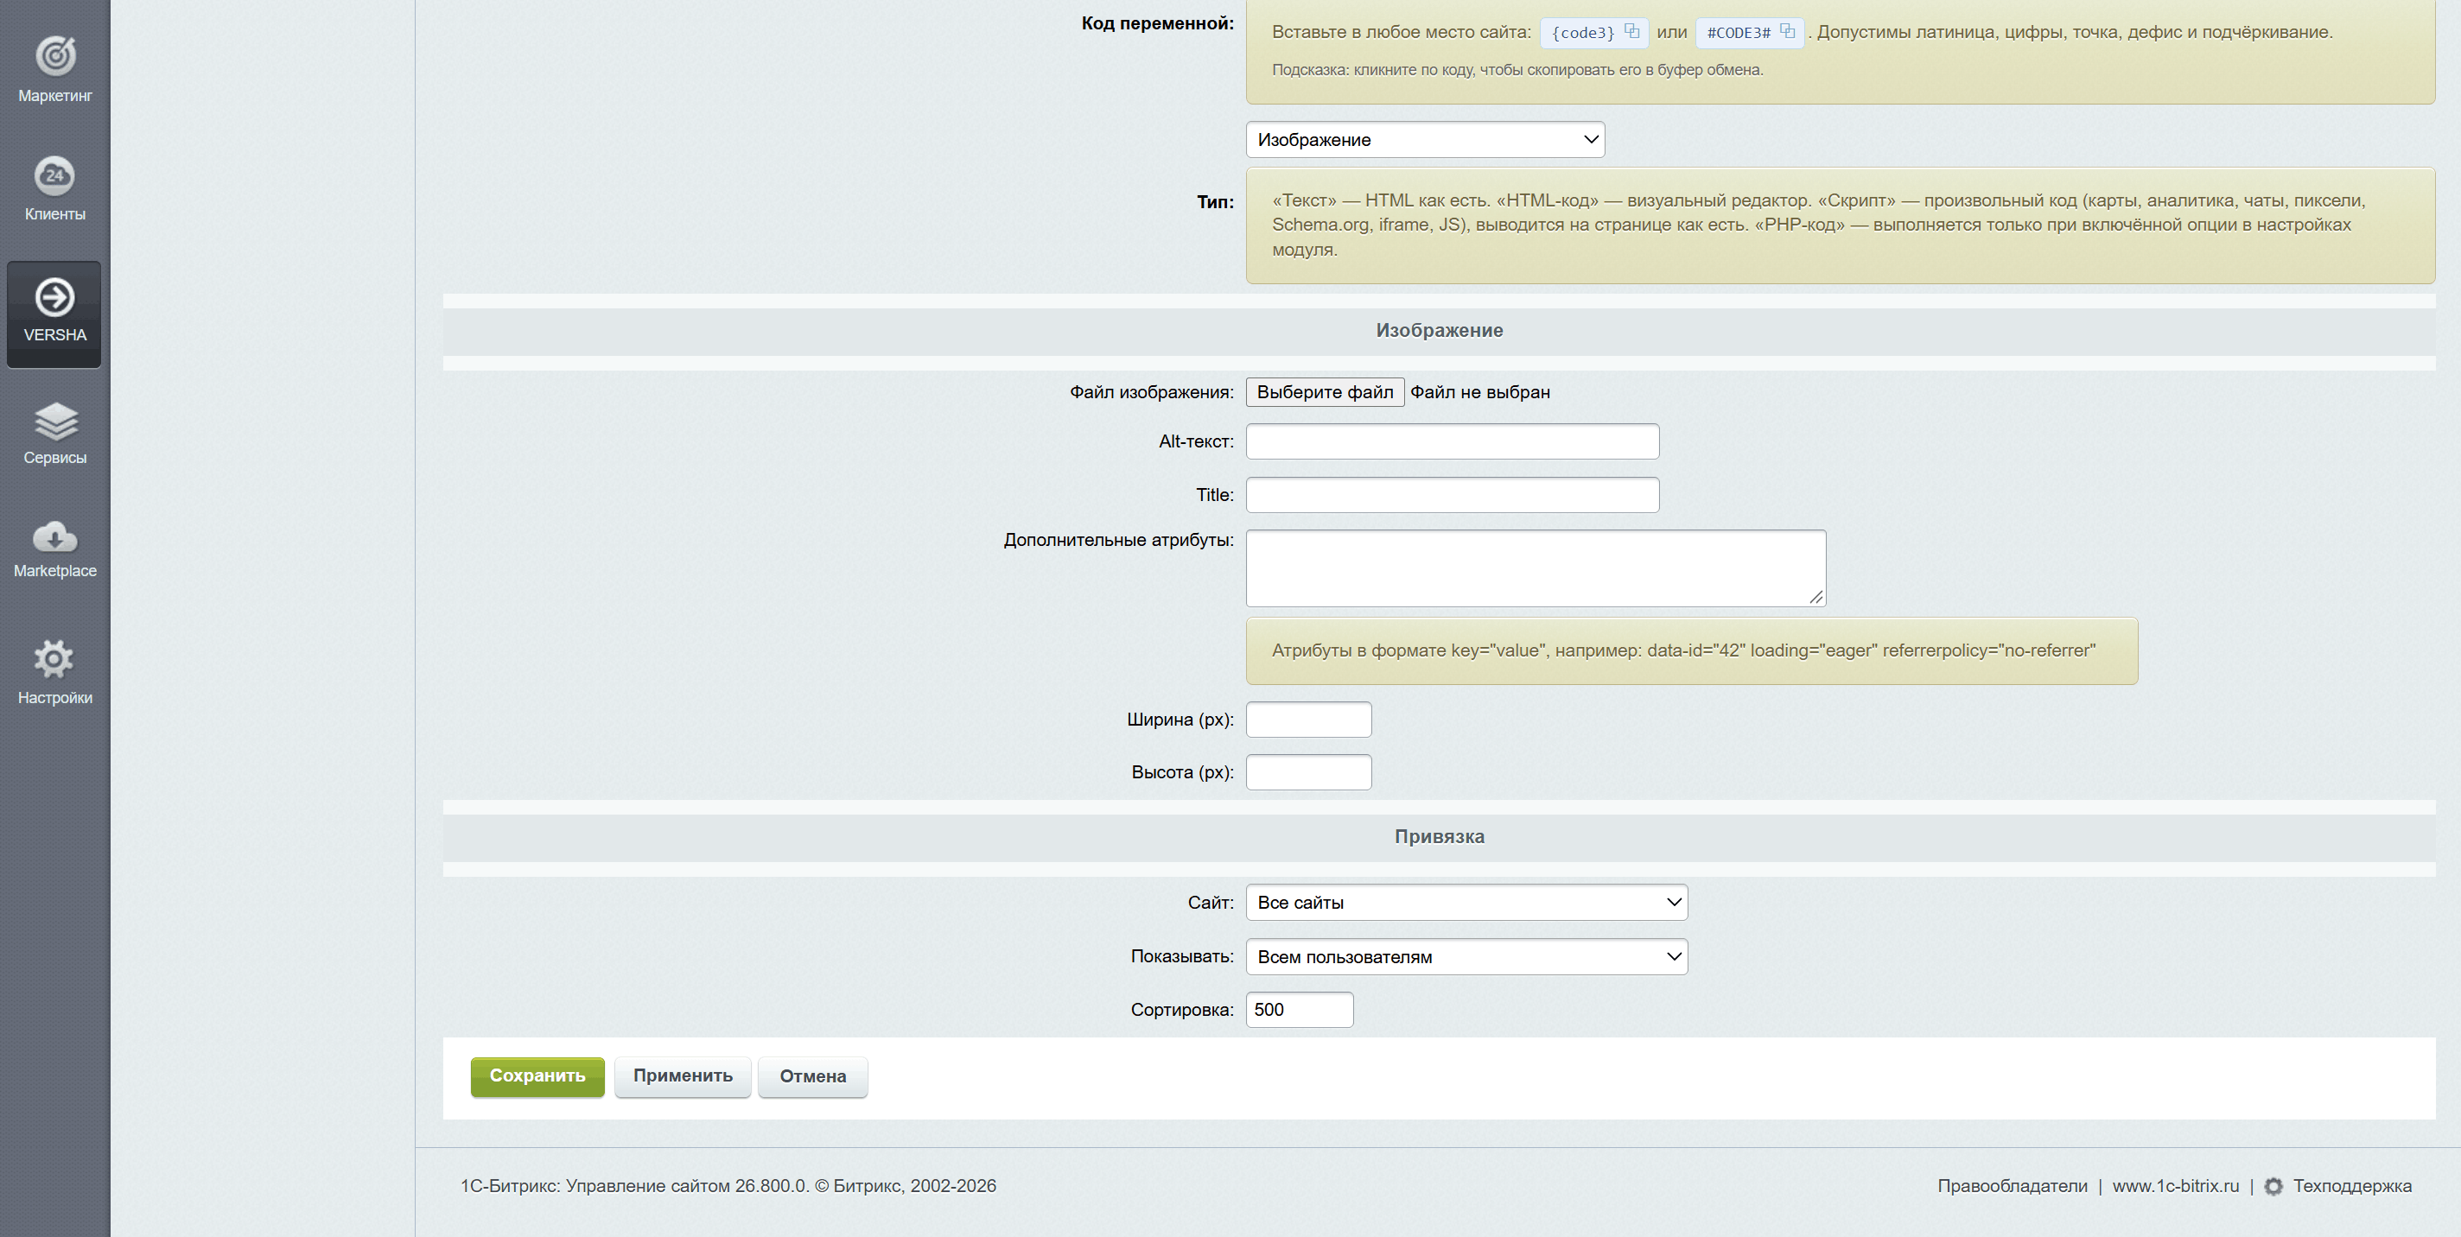
Task: Click Выберите файл to upload image
Action: (x=1325, y=392)
